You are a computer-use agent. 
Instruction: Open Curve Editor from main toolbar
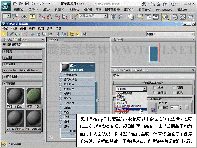(x=140, y=16)
